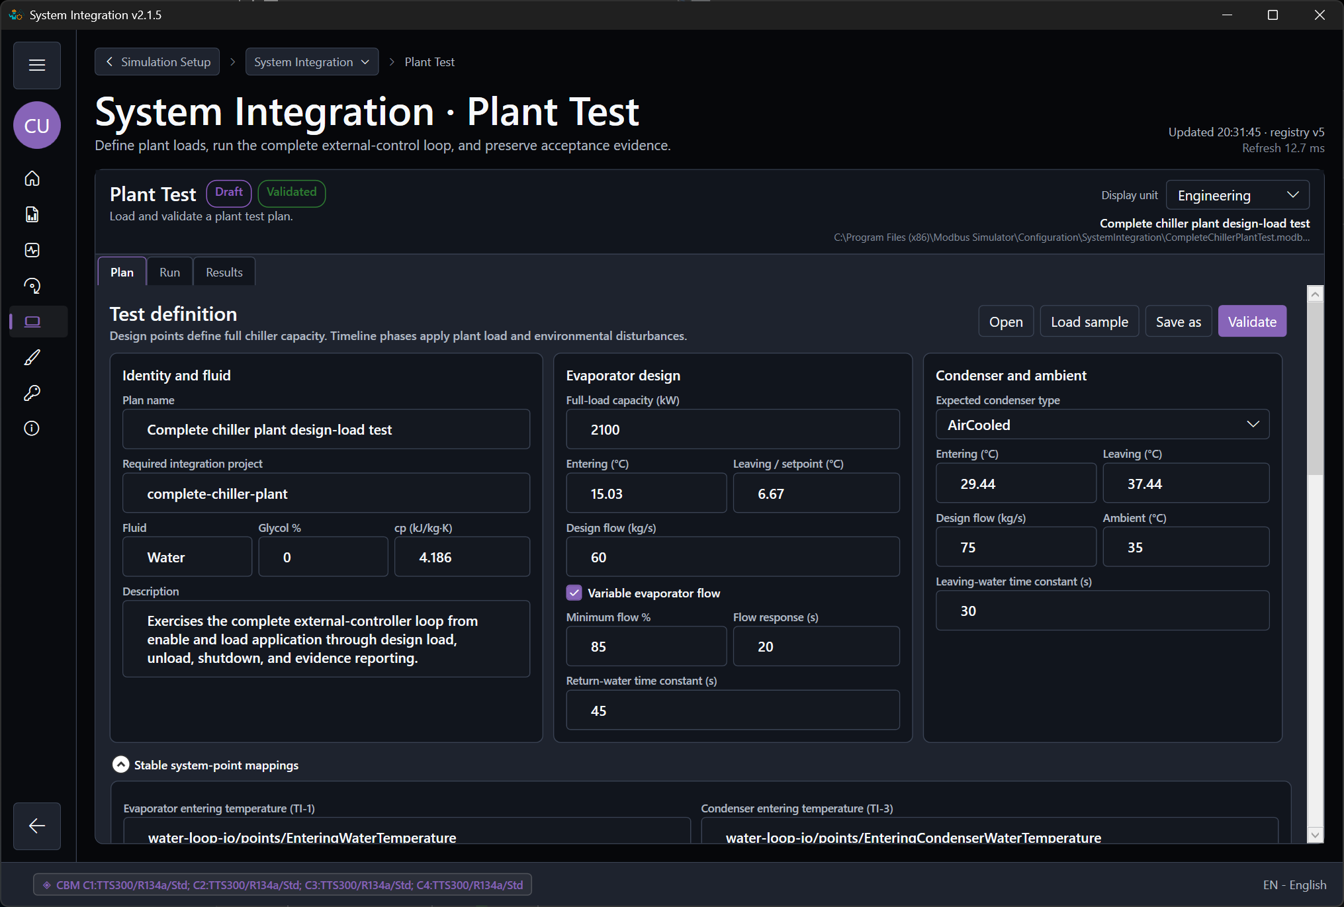This screenshot has height=907, width=1344.
Task: Click the Save as button
Action: click(x=1179, y=322)
